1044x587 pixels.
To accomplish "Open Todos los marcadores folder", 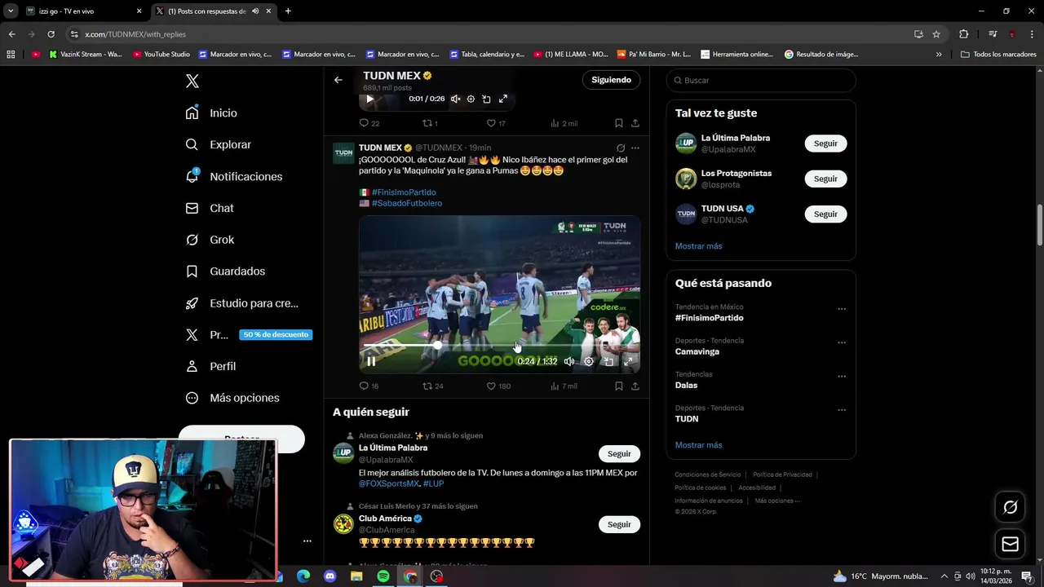I will 998,55.
